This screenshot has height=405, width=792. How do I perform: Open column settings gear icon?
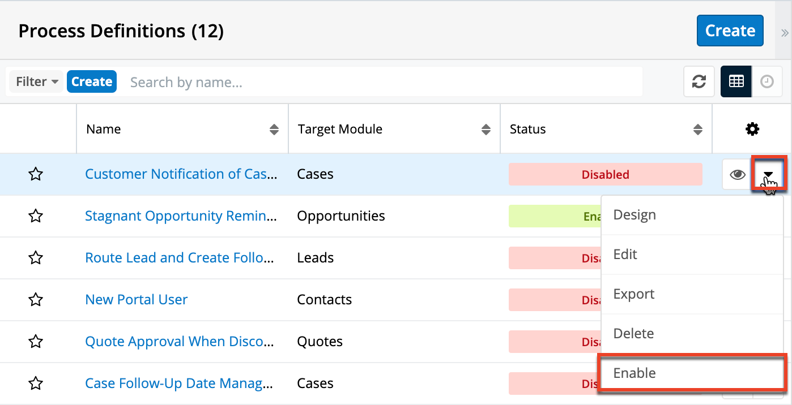[x=752, y=129]
